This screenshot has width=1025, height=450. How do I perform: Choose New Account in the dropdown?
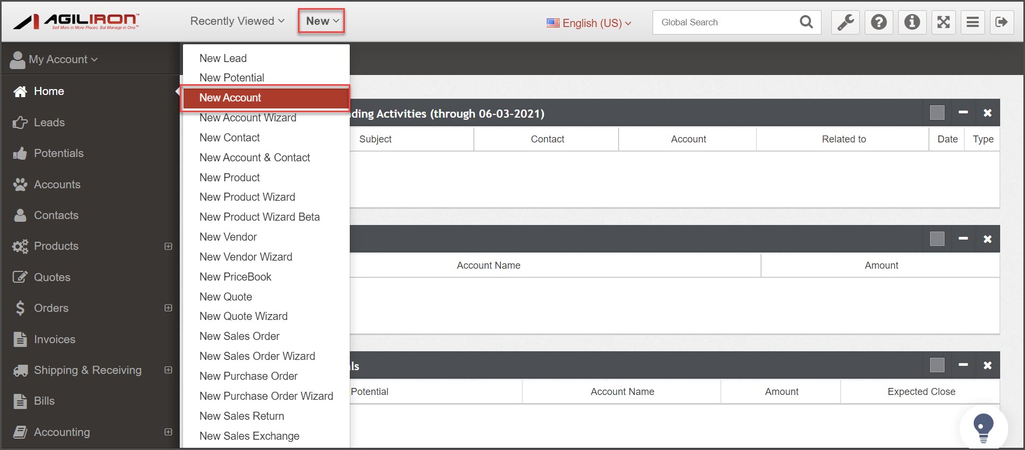coord(266,98)
